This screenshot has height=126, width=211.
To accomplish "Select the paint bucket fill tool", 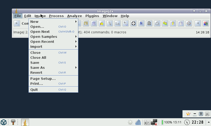I will pos(102,23).
